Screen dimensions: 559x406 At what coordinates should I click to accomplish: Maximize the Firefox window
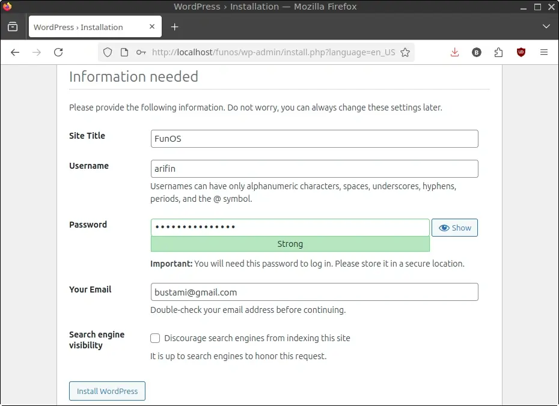[537, 7]
